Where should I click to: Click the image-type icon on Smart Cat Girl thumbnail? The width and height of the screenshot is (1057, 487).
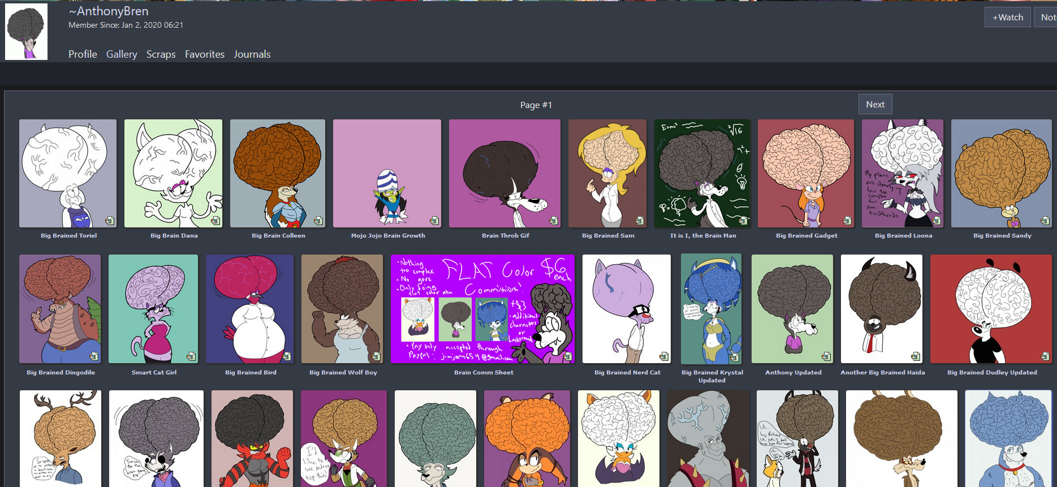pos(191,356)
